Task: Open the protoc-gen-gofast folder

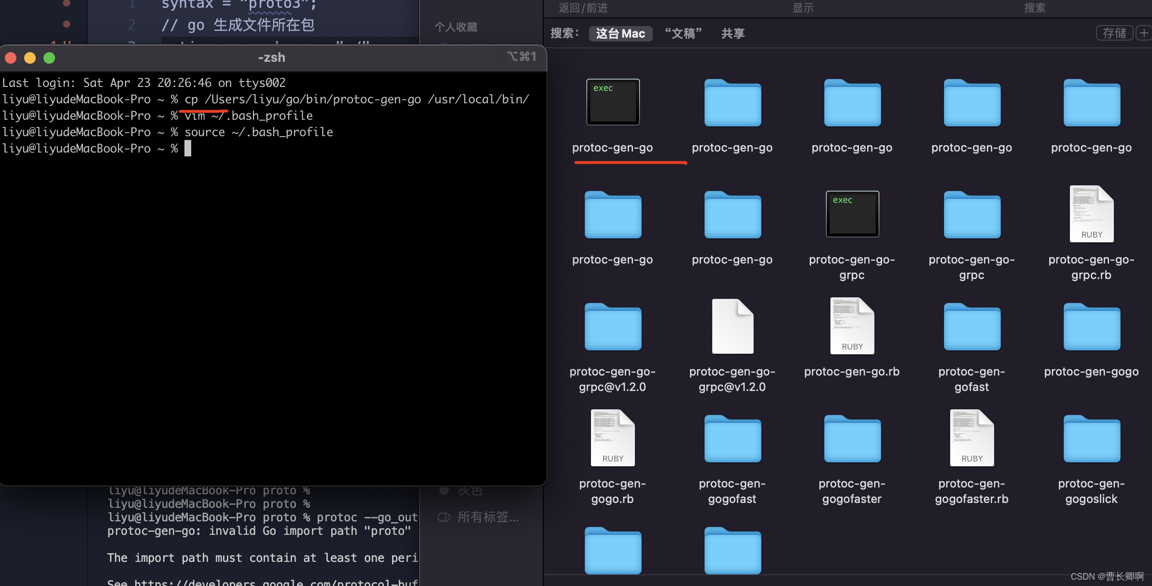Action: pyautogui.click(x=972, y=327)
